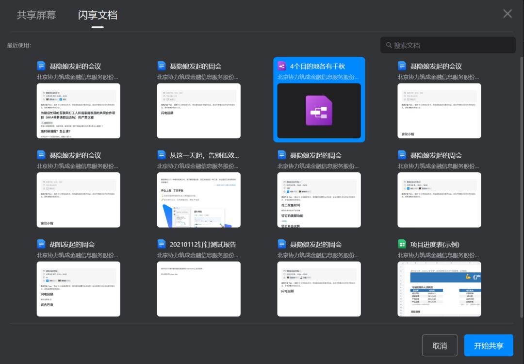Screen dimensions: 524x364
Task: Click the document icon beside 胡凯发起的周会
Action: [x=41, y=244]
